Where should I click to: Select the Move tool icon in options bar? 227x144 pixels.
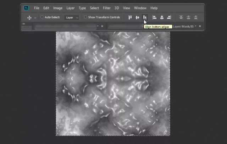(29, 18)
